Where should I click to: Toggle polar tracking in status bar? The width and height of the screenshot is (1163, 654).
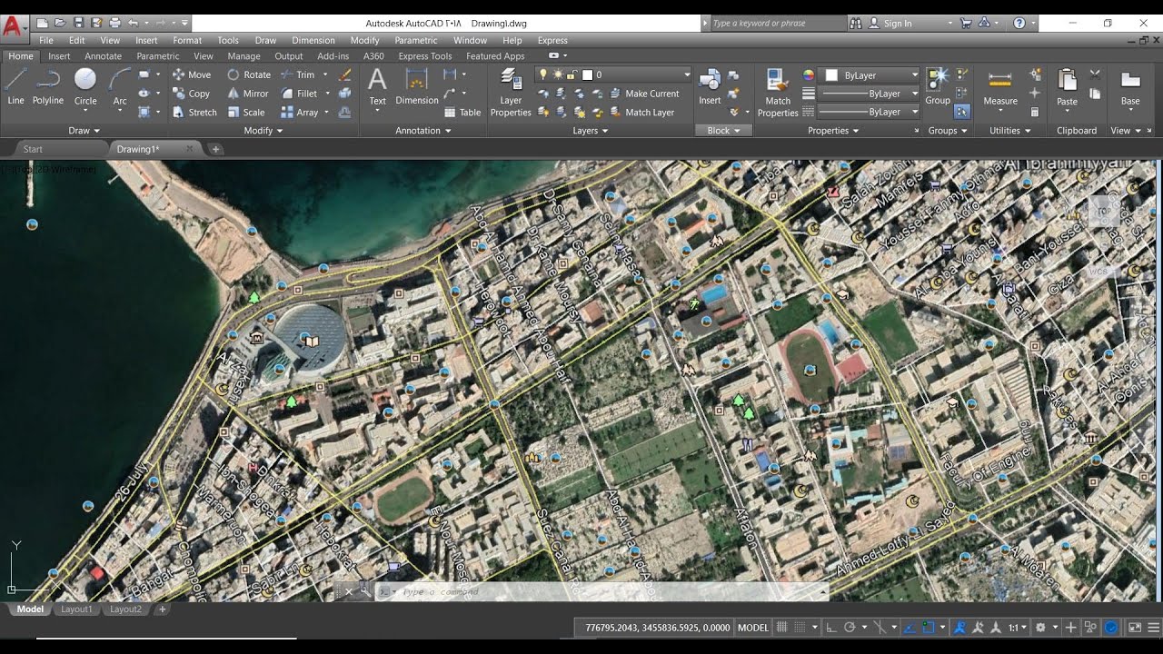click(850, 627)
